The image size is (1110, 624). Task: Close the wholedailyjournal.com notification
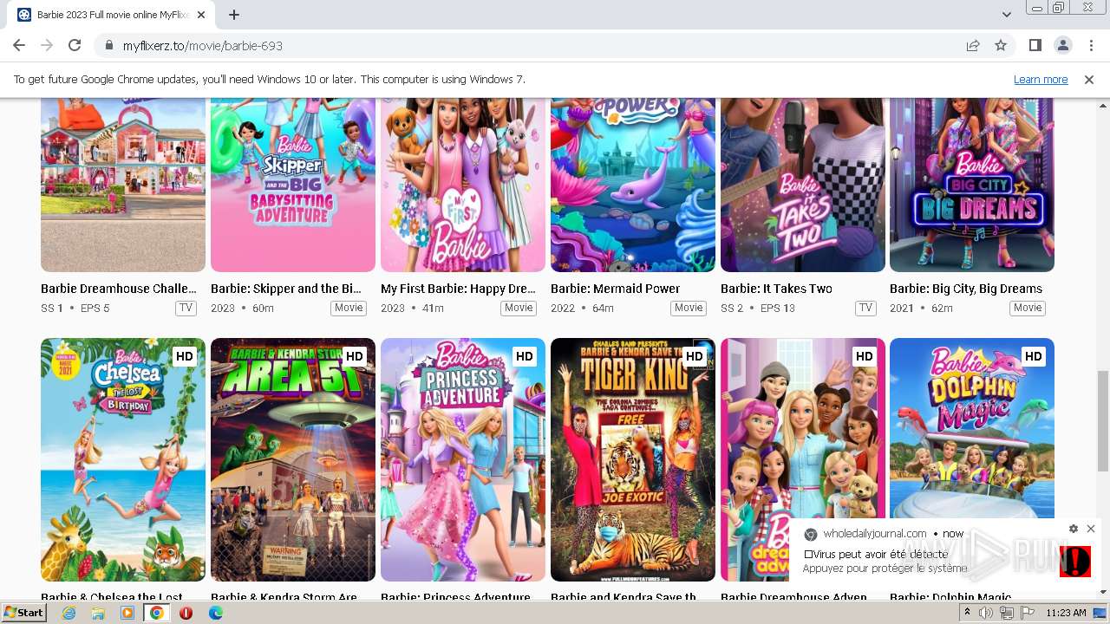click(1091, 529)
